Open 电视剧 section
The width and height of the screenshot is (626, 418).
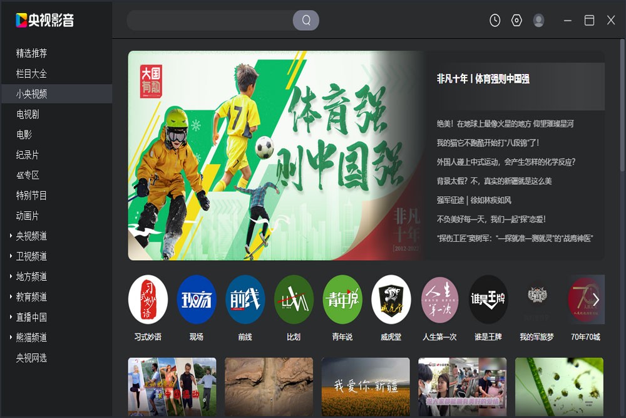[x=28, y=114]
